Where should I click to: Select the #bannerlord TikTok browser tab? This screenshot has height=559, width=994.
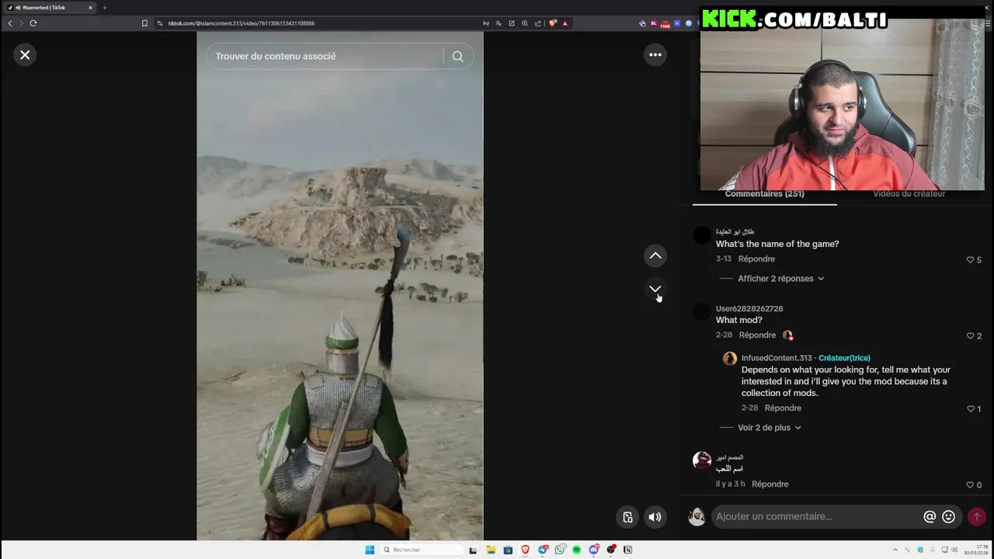(48, 8)
